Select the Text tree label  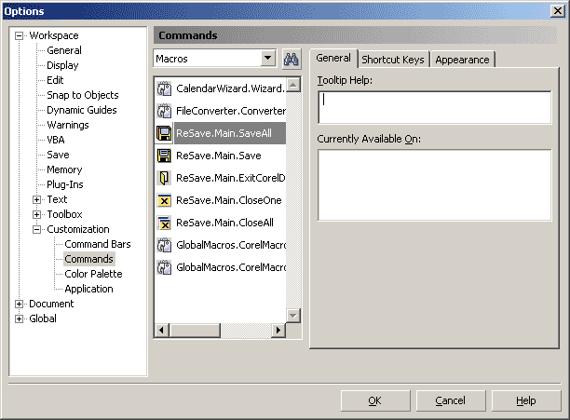[57, 199]
